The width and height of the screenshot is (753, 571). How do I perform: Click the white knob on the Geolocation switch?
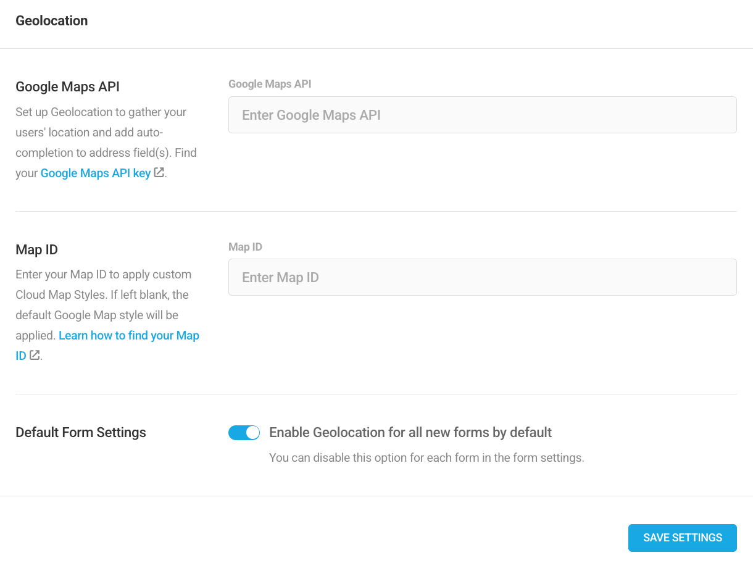(252, 433)
